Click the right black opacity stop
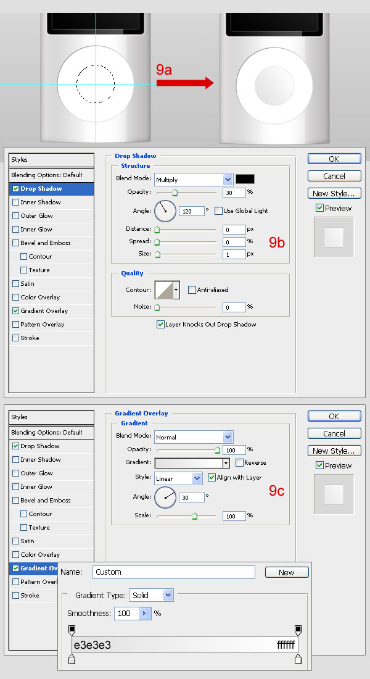This screenshot has height=679, width=370. [298, 630]
